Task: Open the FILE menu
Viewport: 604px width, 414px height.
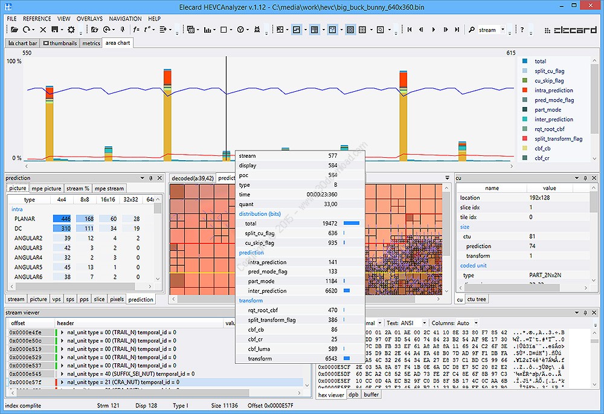Action: (11, 19)
